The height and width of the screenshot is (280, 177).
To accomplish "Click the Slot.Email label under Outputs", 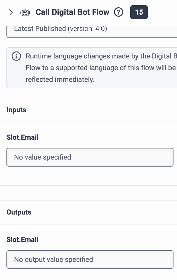I will click(22, 240).
